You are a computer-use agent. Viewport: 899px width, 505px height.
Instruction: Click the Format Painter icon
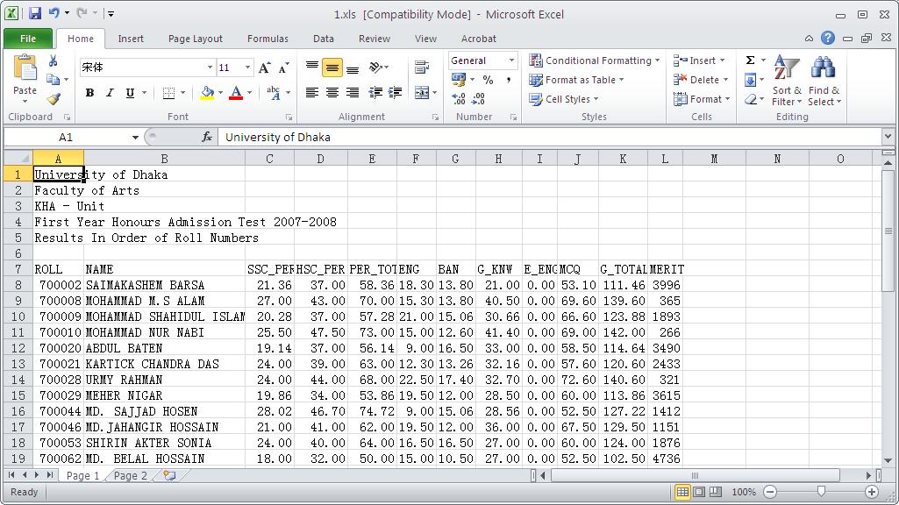[x=54, y=99]
